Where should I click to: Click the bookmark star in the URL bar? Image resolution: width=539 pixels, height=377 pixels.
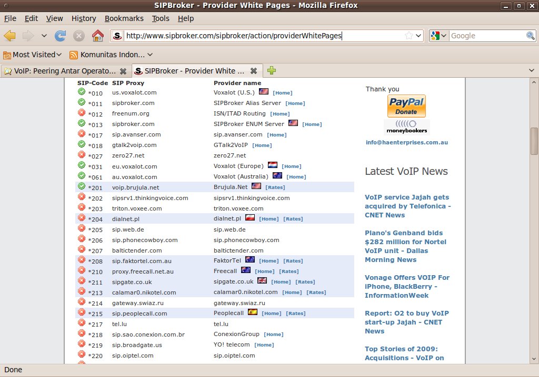[408, 36]
